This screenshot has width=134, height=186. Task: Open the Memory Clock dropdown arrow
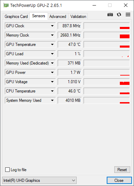click(52, 35)
